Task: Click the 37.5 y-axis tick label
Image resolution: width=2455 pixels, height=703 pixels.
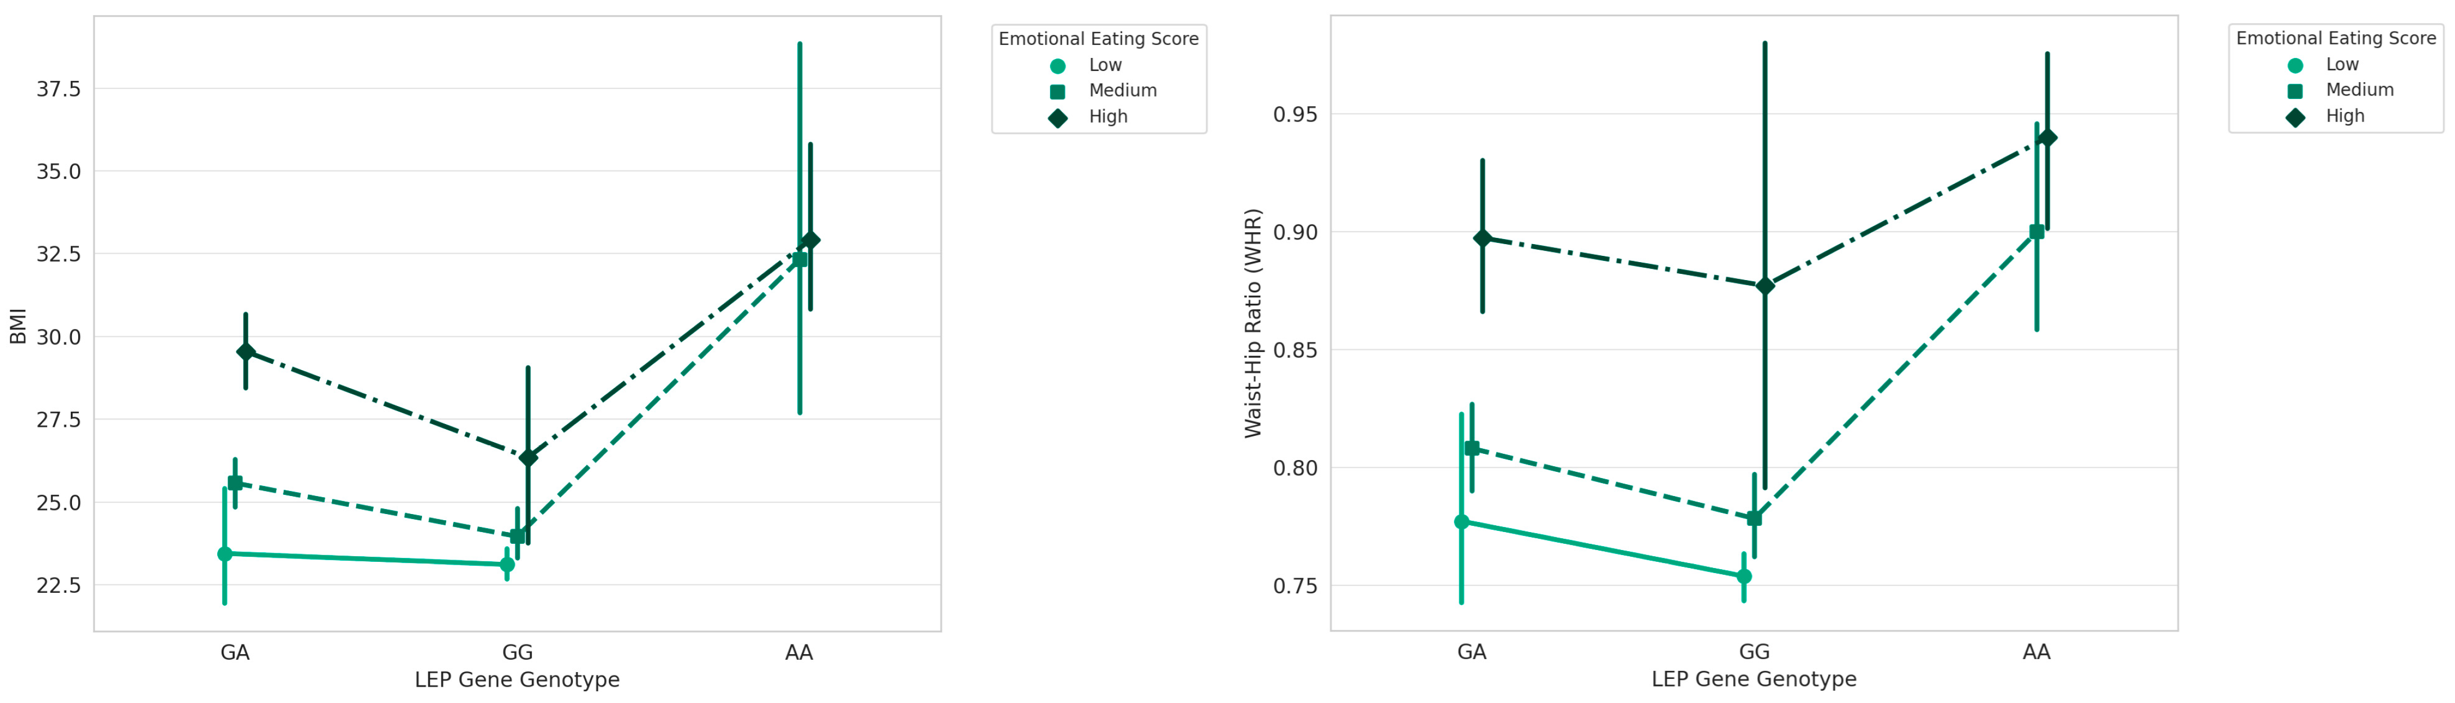Action: (x=58, y=89)
